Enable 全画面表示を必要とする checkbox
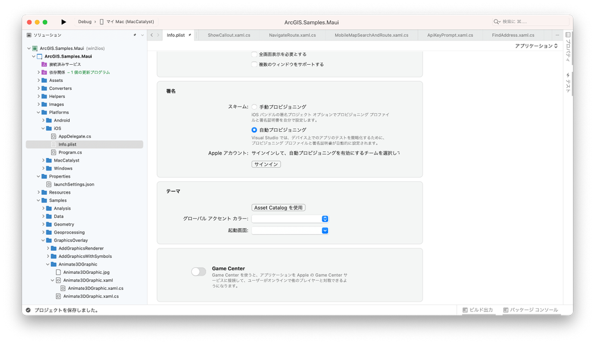The height and width of the screenshot is (344, 595). coord(253,55)
